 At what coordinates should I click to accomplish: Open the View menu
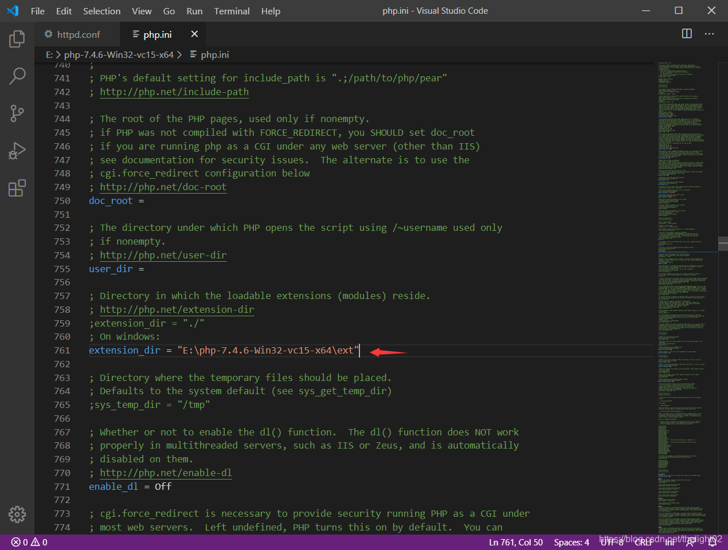[x=142, y=11]
